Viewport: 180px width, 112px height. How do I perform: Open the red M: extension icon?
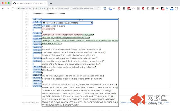(157, 8)
